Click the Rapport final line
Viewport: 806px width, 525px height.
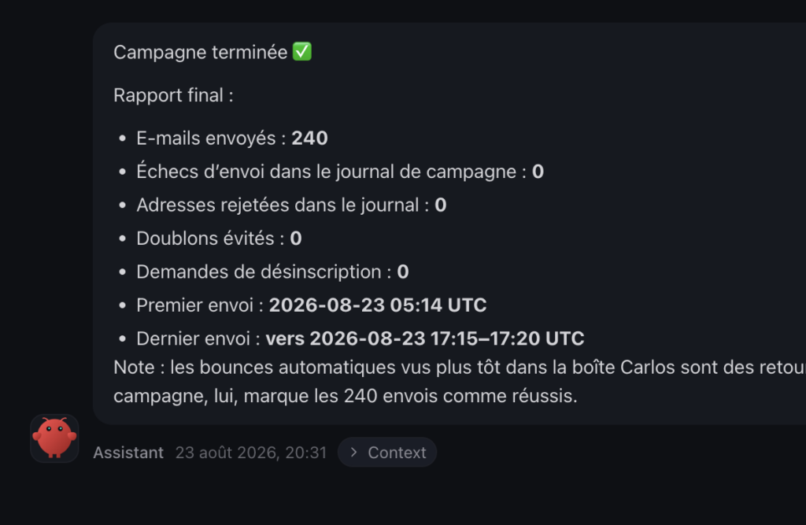174,96
